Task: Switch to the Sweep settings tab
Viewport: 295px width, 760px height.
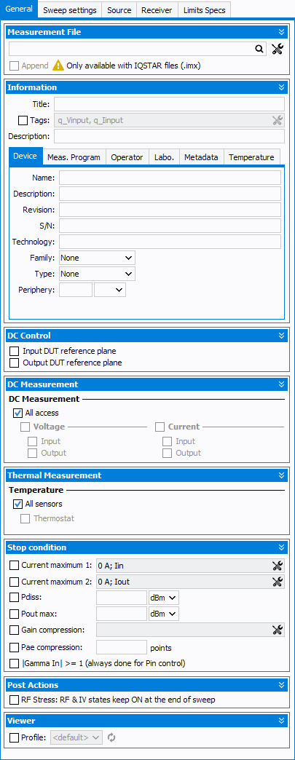Action: coord(70,10)
